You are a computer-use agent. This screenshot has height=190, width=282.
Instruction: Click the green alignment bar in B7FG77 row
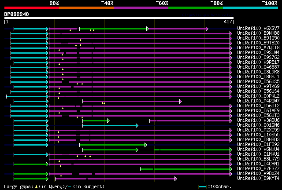[186, 169]
